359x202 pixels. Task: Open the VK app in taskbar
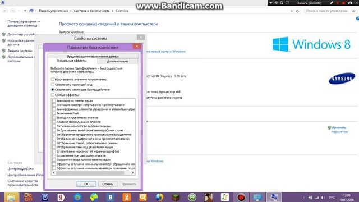(111, 197)
